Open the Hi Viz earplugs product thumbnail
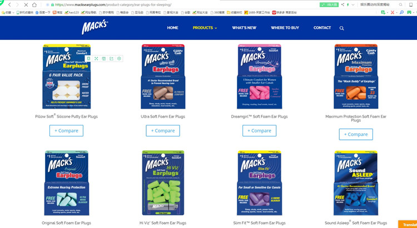Screen dimensions: 417x228 (163, 183)
